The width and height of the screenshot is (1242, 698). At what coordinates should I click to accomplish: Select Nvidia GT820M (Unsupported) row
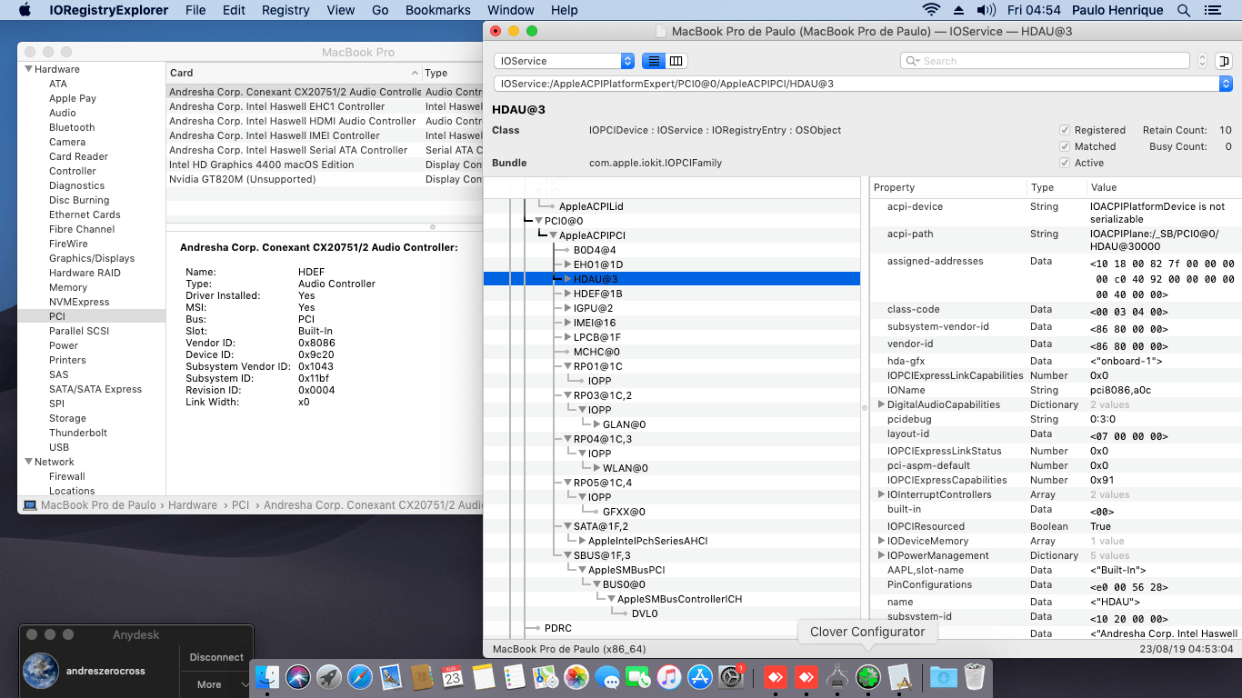(x=326, y=179)
